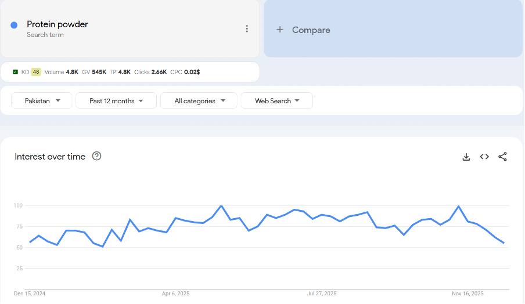Expand the Pakistan region dropdown
Screen dimensions: 525x304
42,101
